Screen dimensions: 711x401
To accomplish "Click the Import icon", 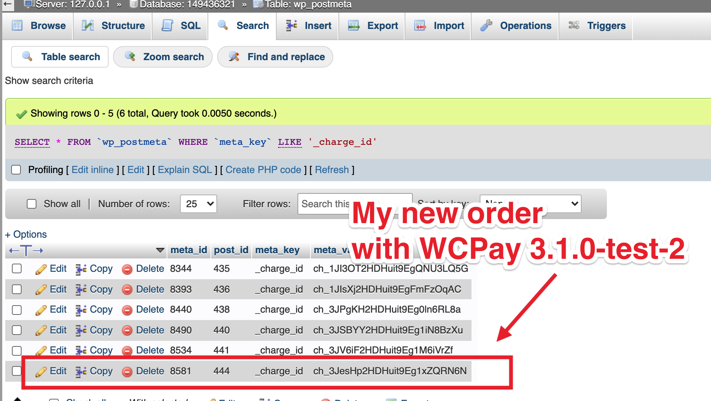I will coord(421,26).
